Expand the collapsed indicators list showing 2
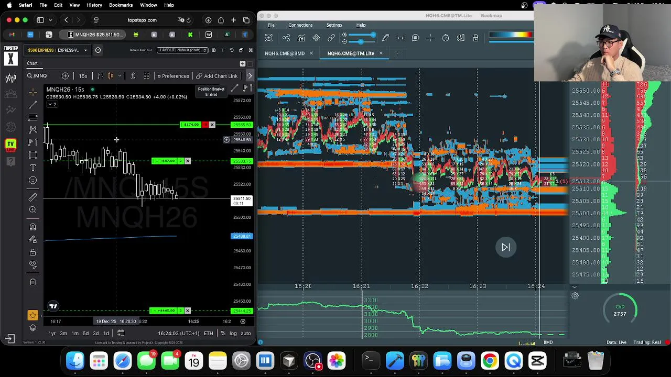 click(52, 105)
